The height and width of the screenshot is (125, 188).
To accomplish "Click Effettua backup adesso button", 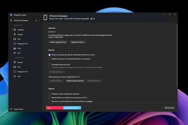I will 75,81.
